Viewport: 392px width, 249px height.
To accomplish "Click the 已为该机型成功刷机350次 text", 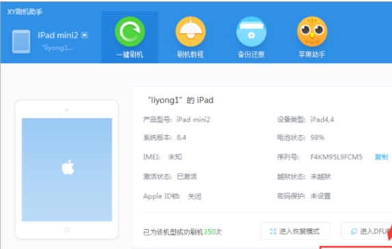I will (x=182, y=232).
